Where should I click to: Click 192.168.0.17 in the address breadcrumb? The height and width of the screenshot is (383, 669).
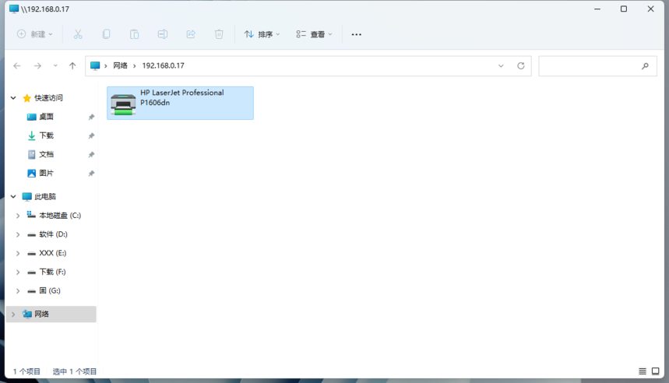coord(163,65)
